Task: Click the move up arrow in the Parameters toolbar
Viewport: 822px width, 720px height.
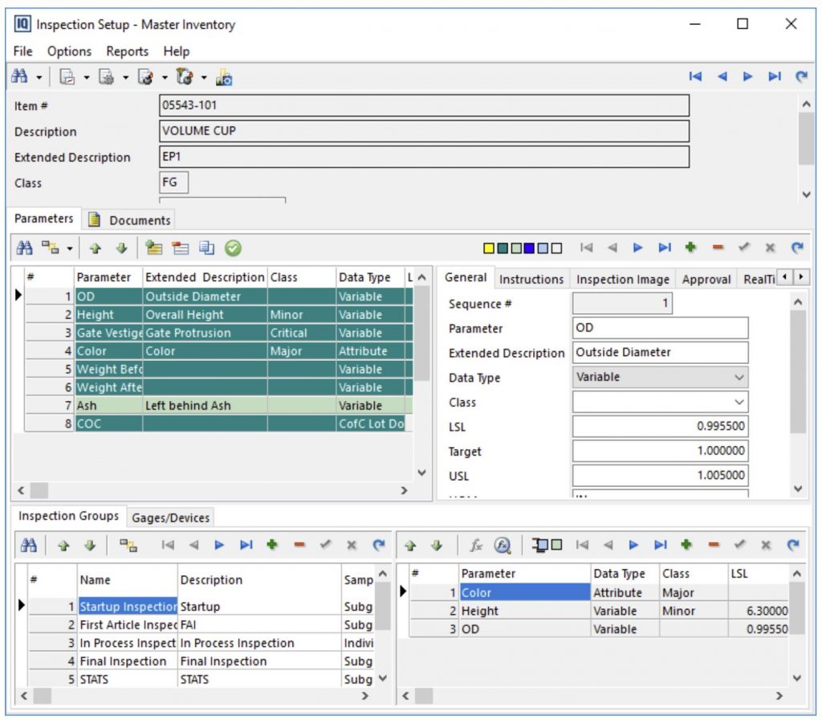Action: pyautogui.click(x=95, y=248)
